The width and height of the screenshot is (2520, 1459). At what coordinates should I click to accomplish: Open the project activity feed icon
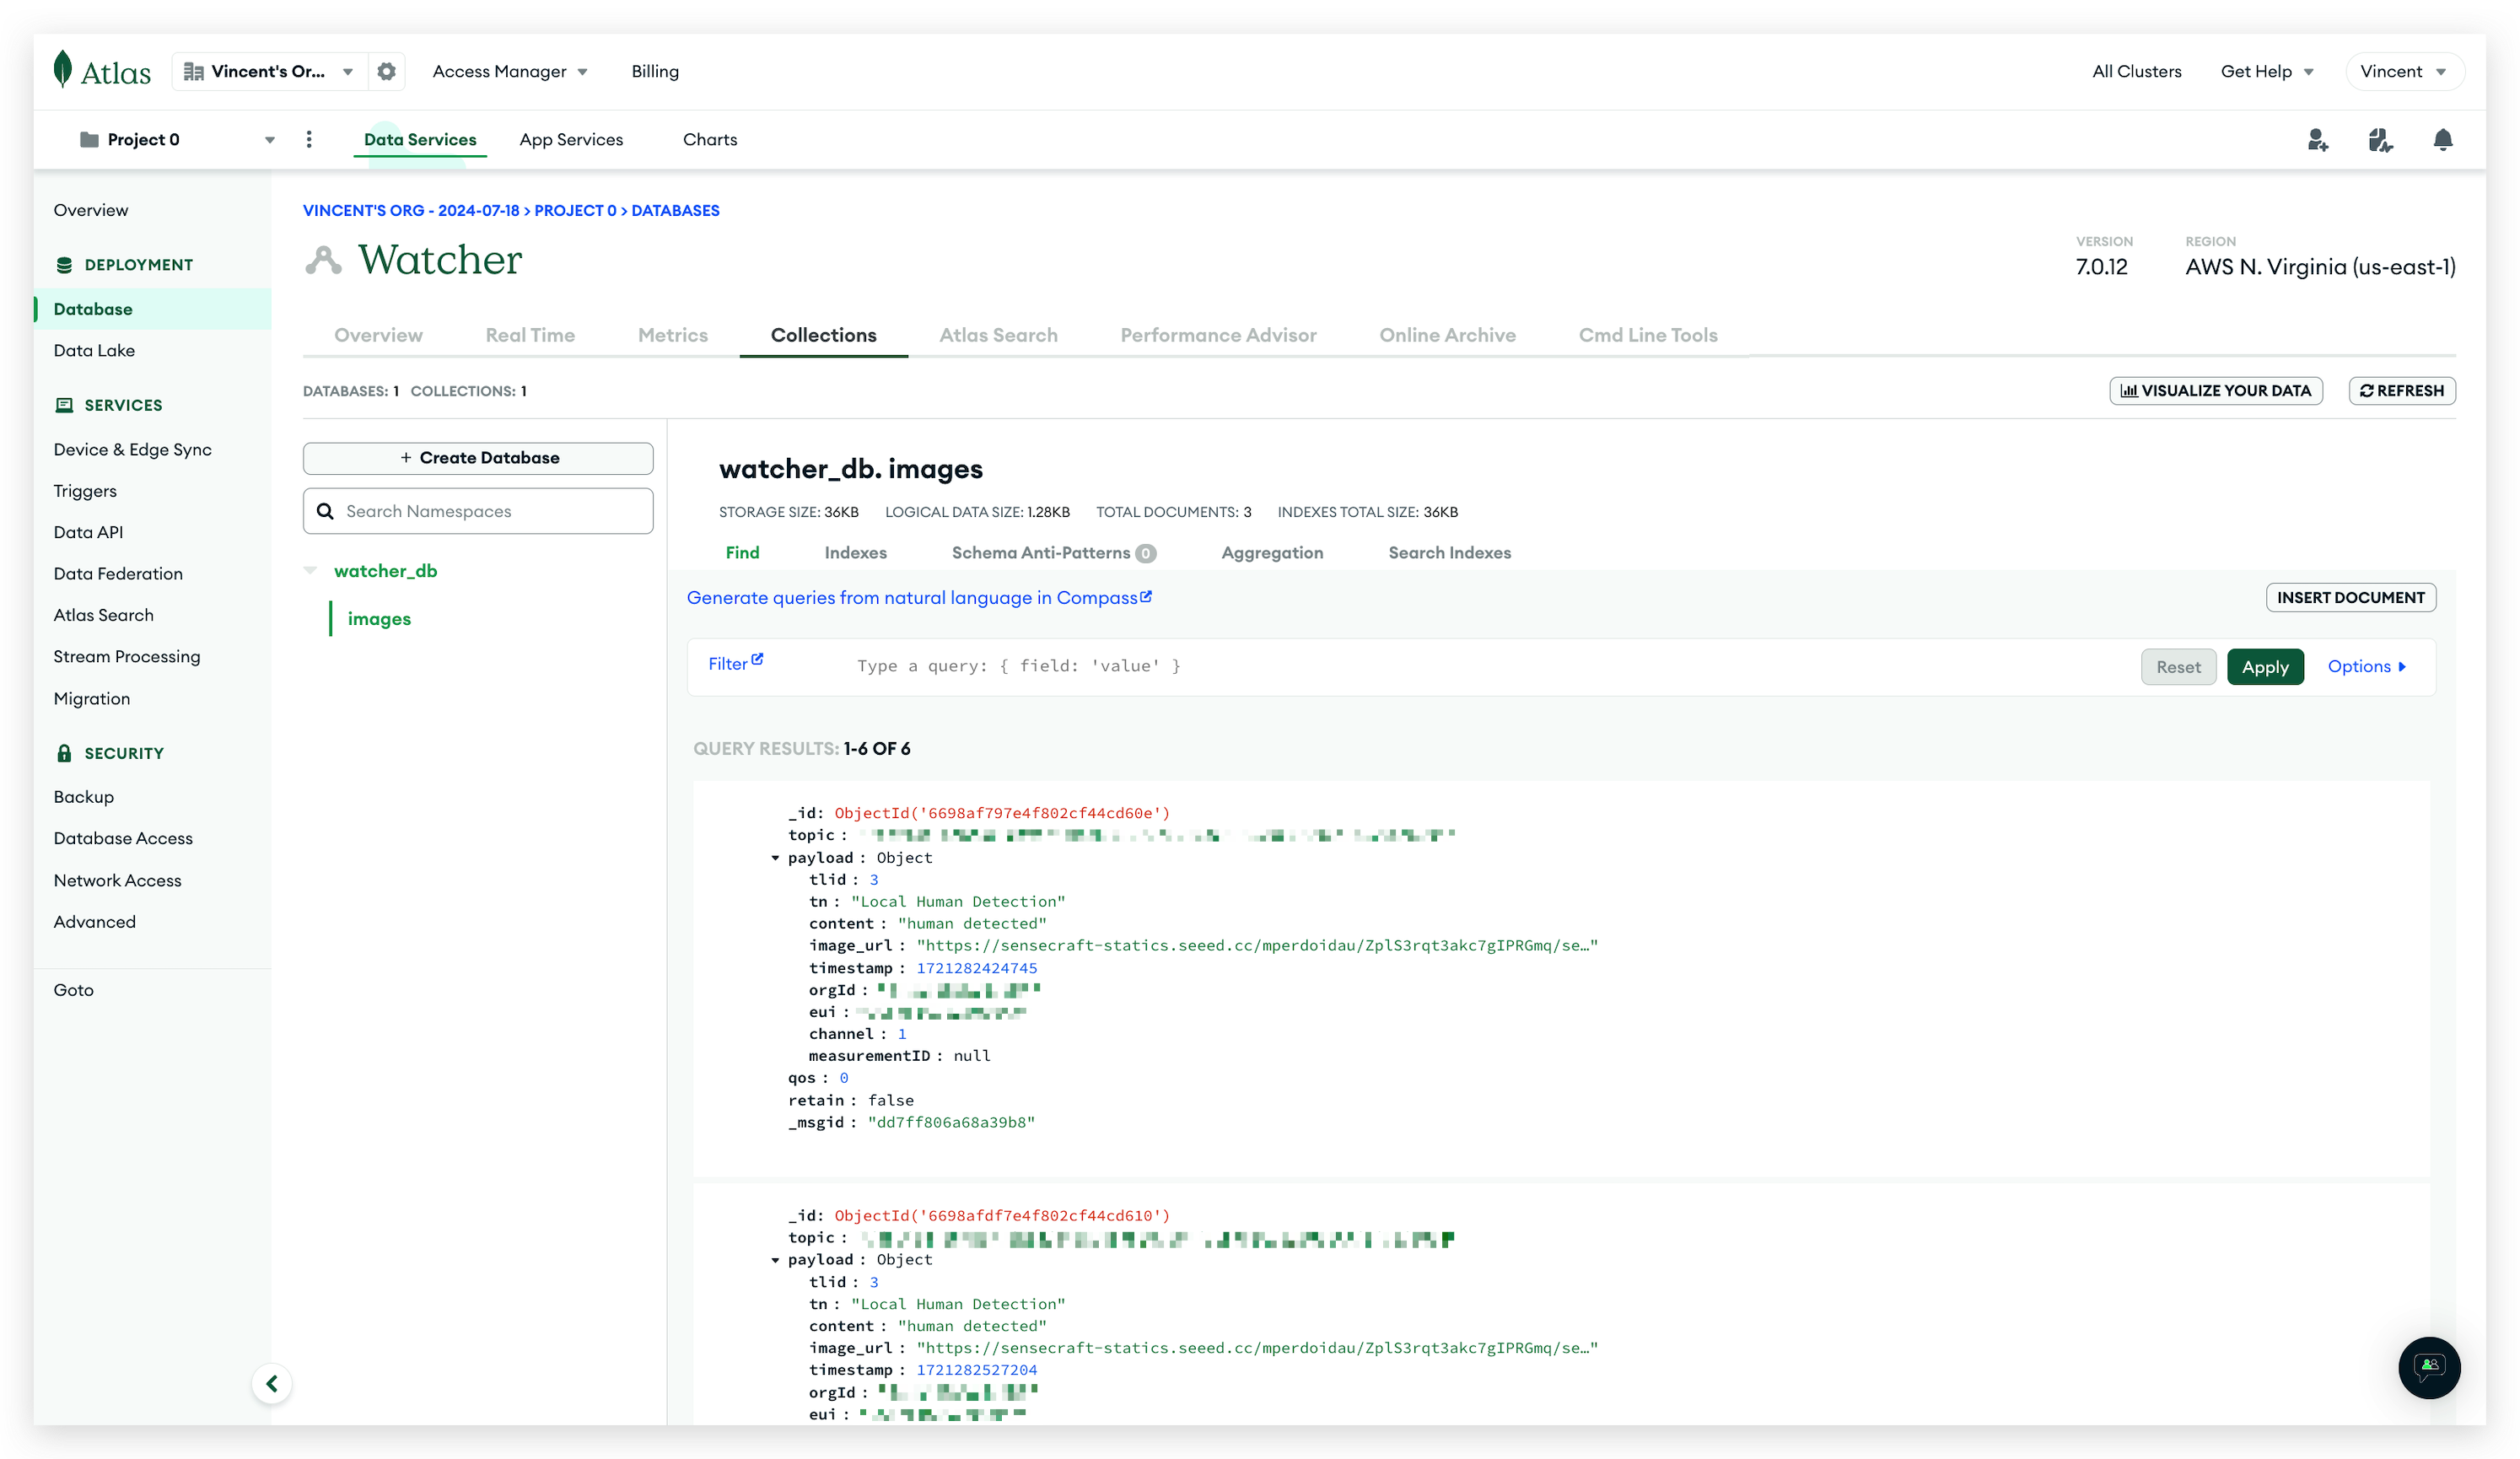point(2381,139)
